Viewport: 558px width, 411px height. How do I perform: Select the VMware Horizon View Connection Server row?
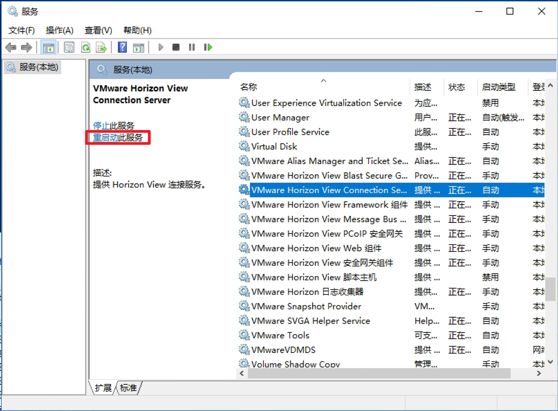[391, 190]
